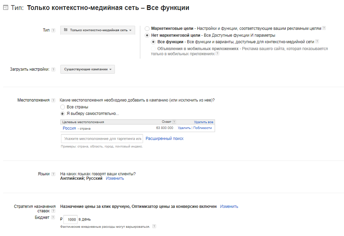This screenshot has width=344, height=236.
Task: Click help icon after Все функции description
Action: tap(317, 42)
